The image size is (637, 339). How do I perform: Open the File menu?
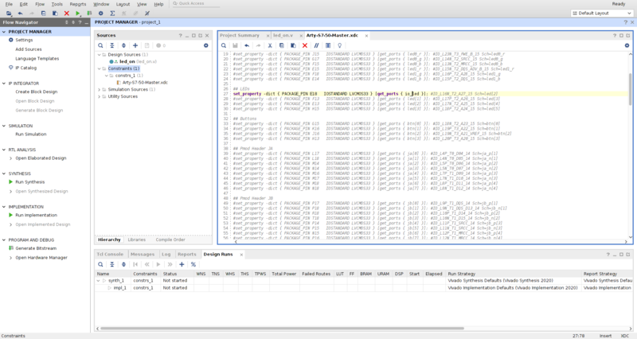click(x=9, y=4)
